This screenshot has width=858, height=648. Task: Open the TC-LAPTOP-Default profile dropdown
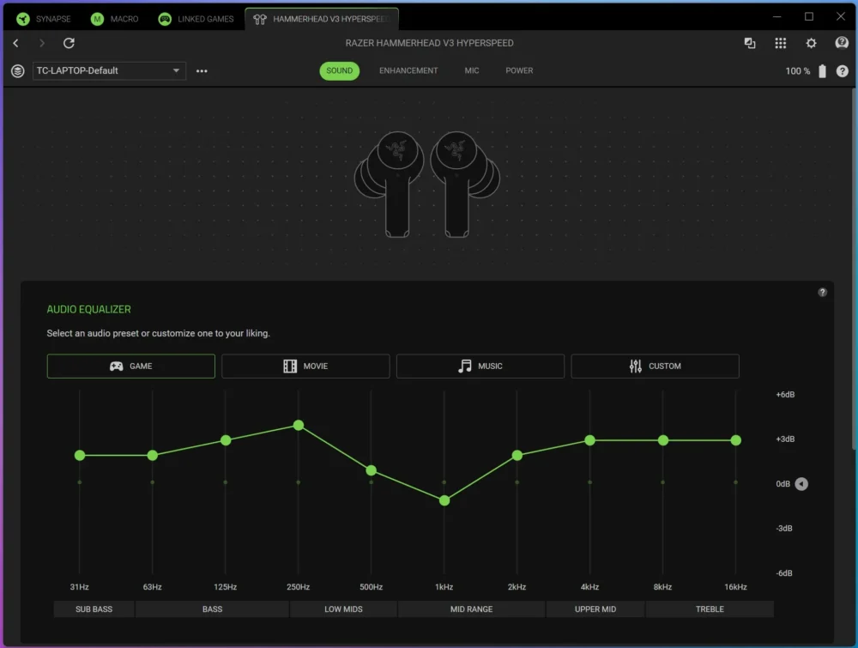point(109,70)
